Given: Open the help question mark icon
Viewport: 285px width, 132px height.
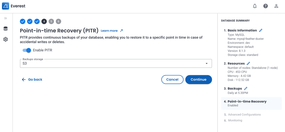Looking at the screenshot, I should [266, 6].
